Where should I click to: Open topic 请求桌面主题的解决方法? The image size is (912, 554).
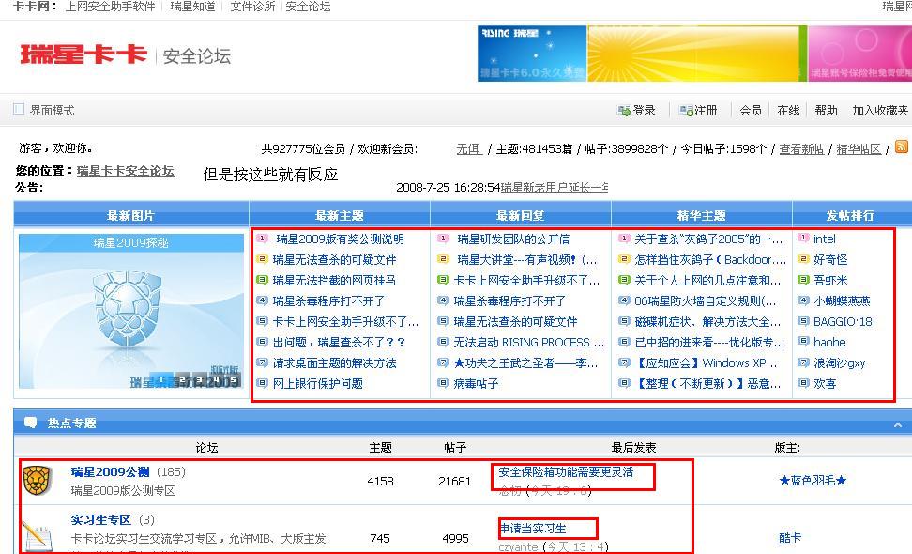pos(334,363)
